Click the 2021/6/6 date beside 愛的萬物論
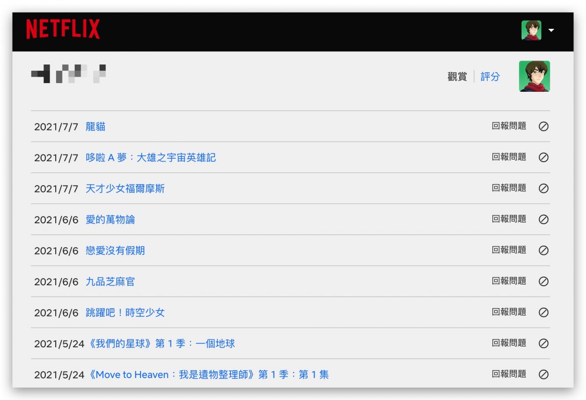Screen dimensions: 586x400 pos(56,220)
